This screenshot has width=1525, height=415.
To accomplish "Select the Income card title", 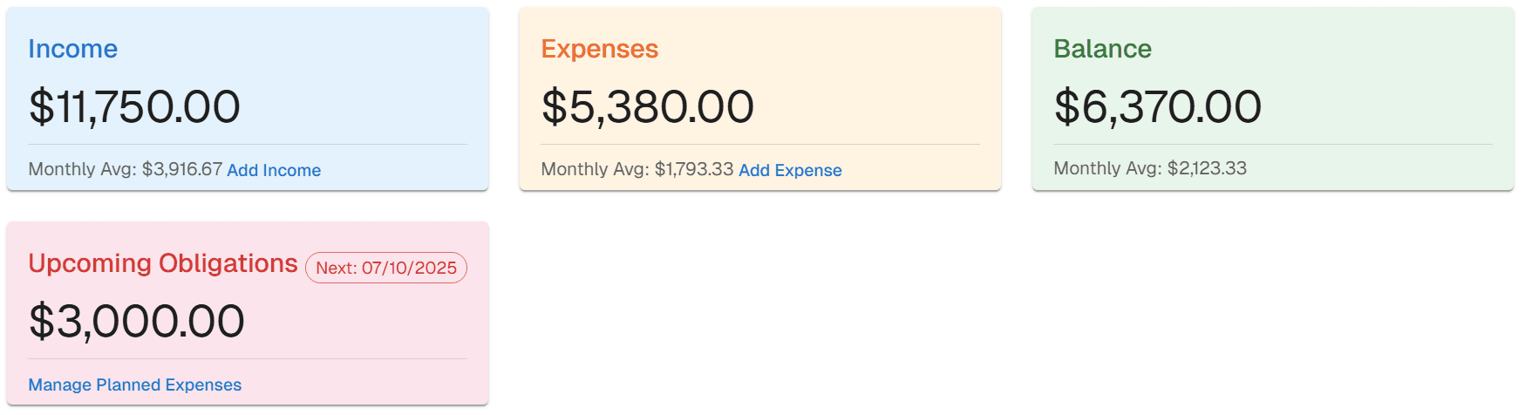I will click(73, 49).
